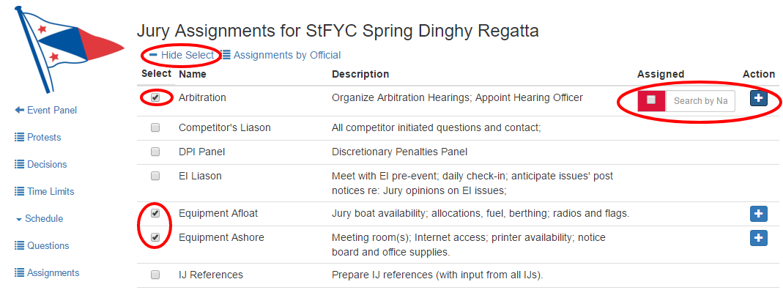The image size is (783, 290).
Task: Uncheck the Equipment Ashore checkbox
Action: click(155, 237)
